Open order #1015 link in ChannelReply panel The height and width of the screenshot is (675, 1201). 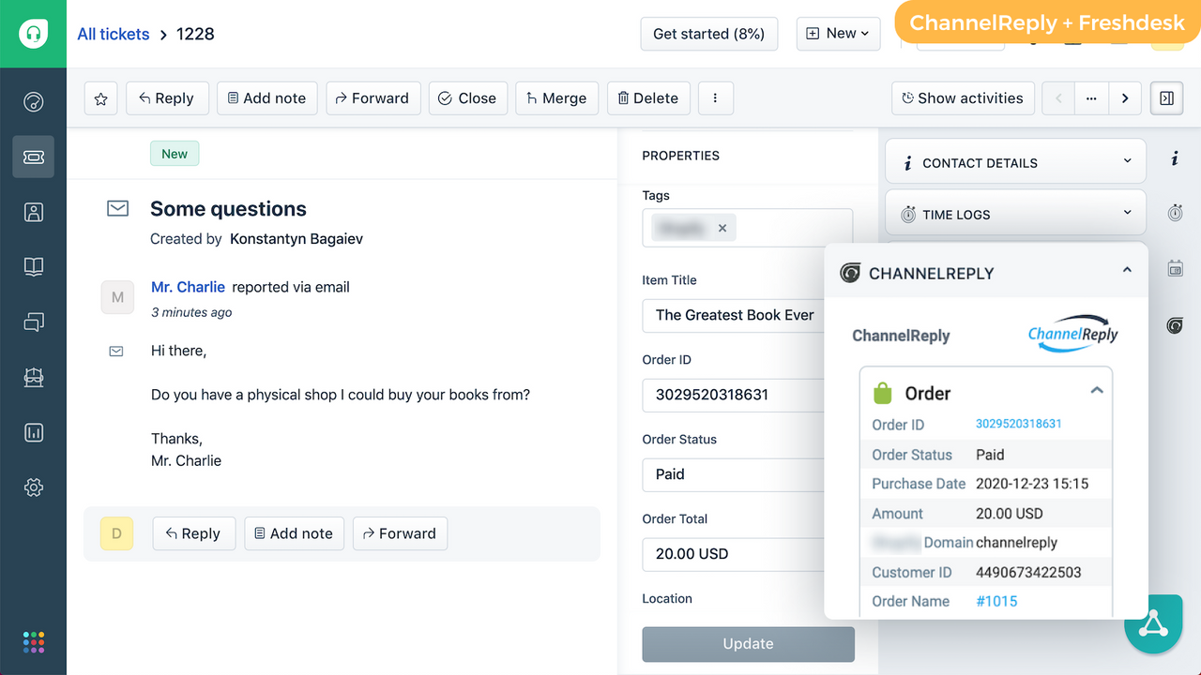pyautogui.click(x=996, y=601)
